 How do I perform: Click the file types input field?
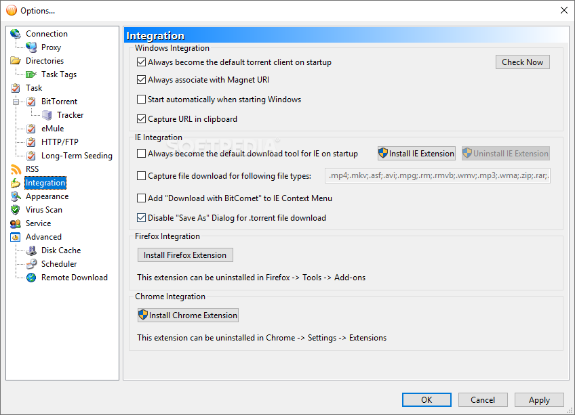[x=437, y=176]
